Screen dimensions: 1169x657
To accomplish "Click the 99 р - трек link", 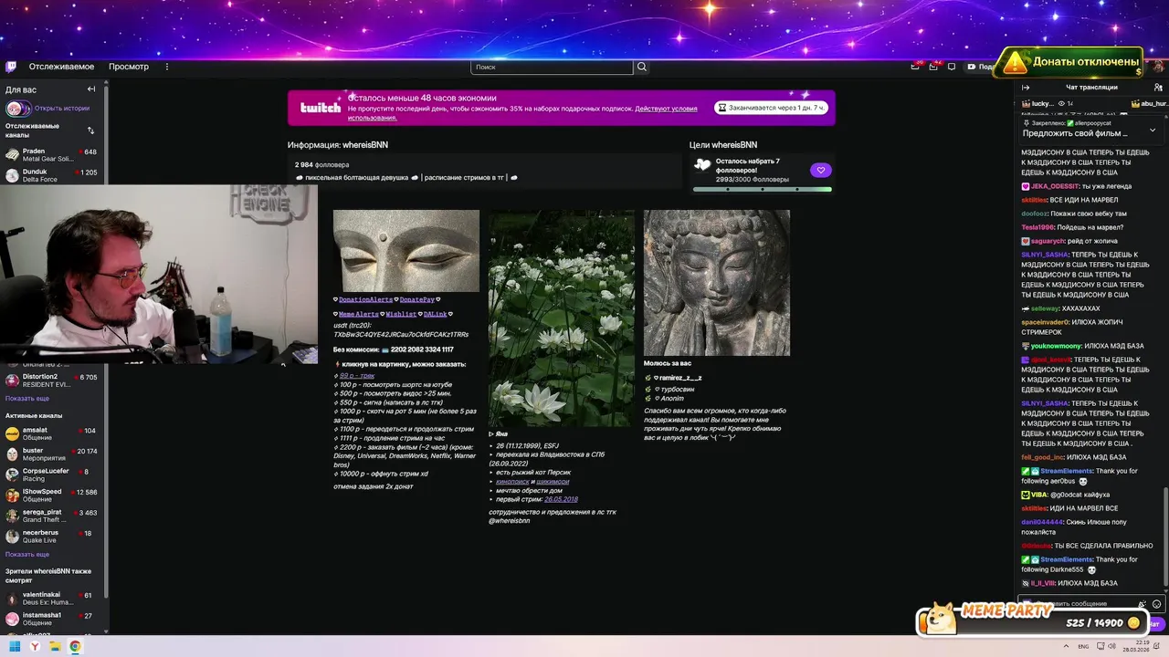I will [357, 376].
